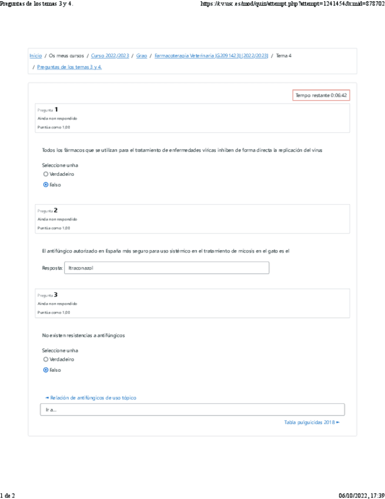385x499 pixels.
Task: Choose Verdadeiro for the antifungal resistance question
Action: pos(46,359)
